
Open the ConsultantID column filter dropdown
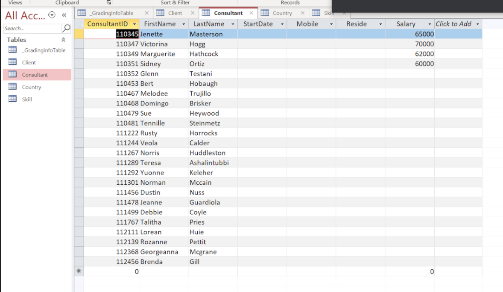(x=135, y=24)
